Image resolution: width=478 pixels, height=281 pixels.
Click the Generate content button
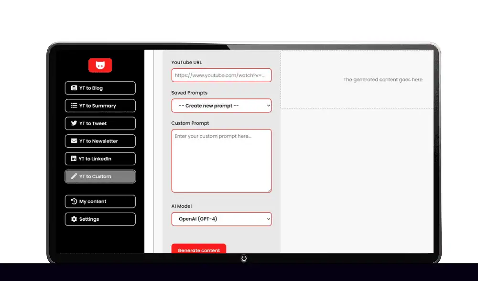198,250
